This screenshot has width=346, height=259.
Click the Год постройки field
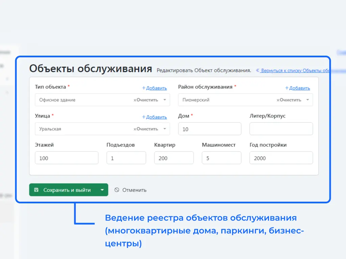281,158
